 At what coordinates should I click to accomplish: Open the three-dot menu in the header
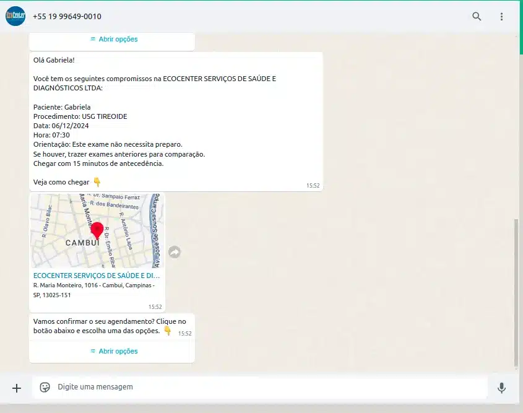click(x=502, y=17)
